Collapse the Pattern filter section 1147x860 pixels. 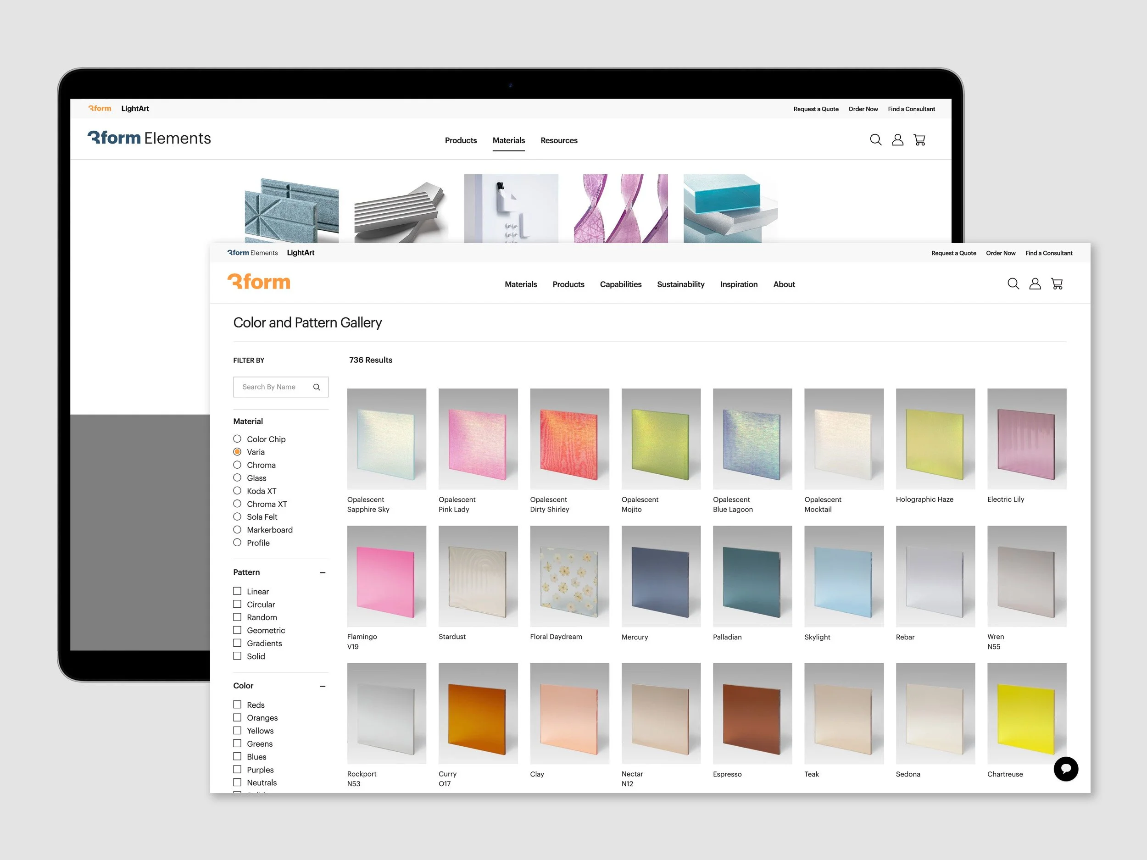click(x=323, y=572)
